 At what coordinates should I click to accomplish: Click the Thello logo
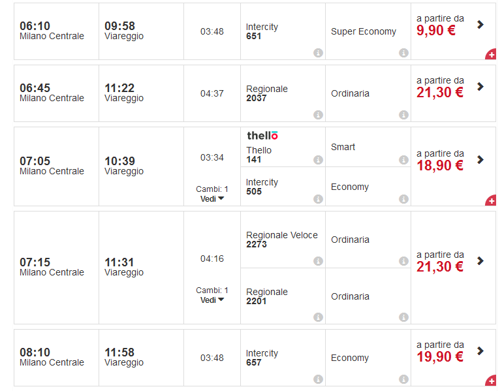coord(262,136)
